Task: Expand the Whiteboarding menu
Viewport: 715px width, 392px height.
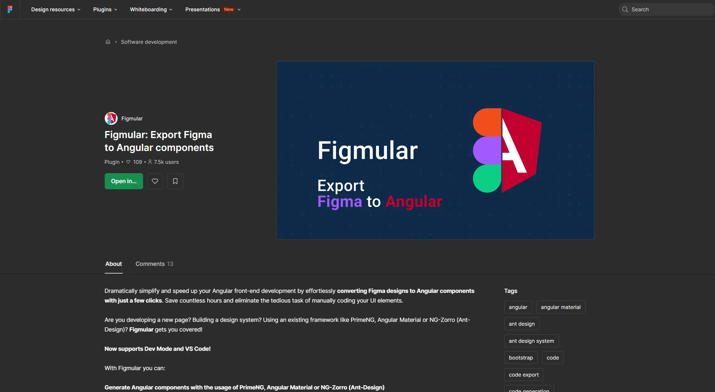Action: click(151, 9)
